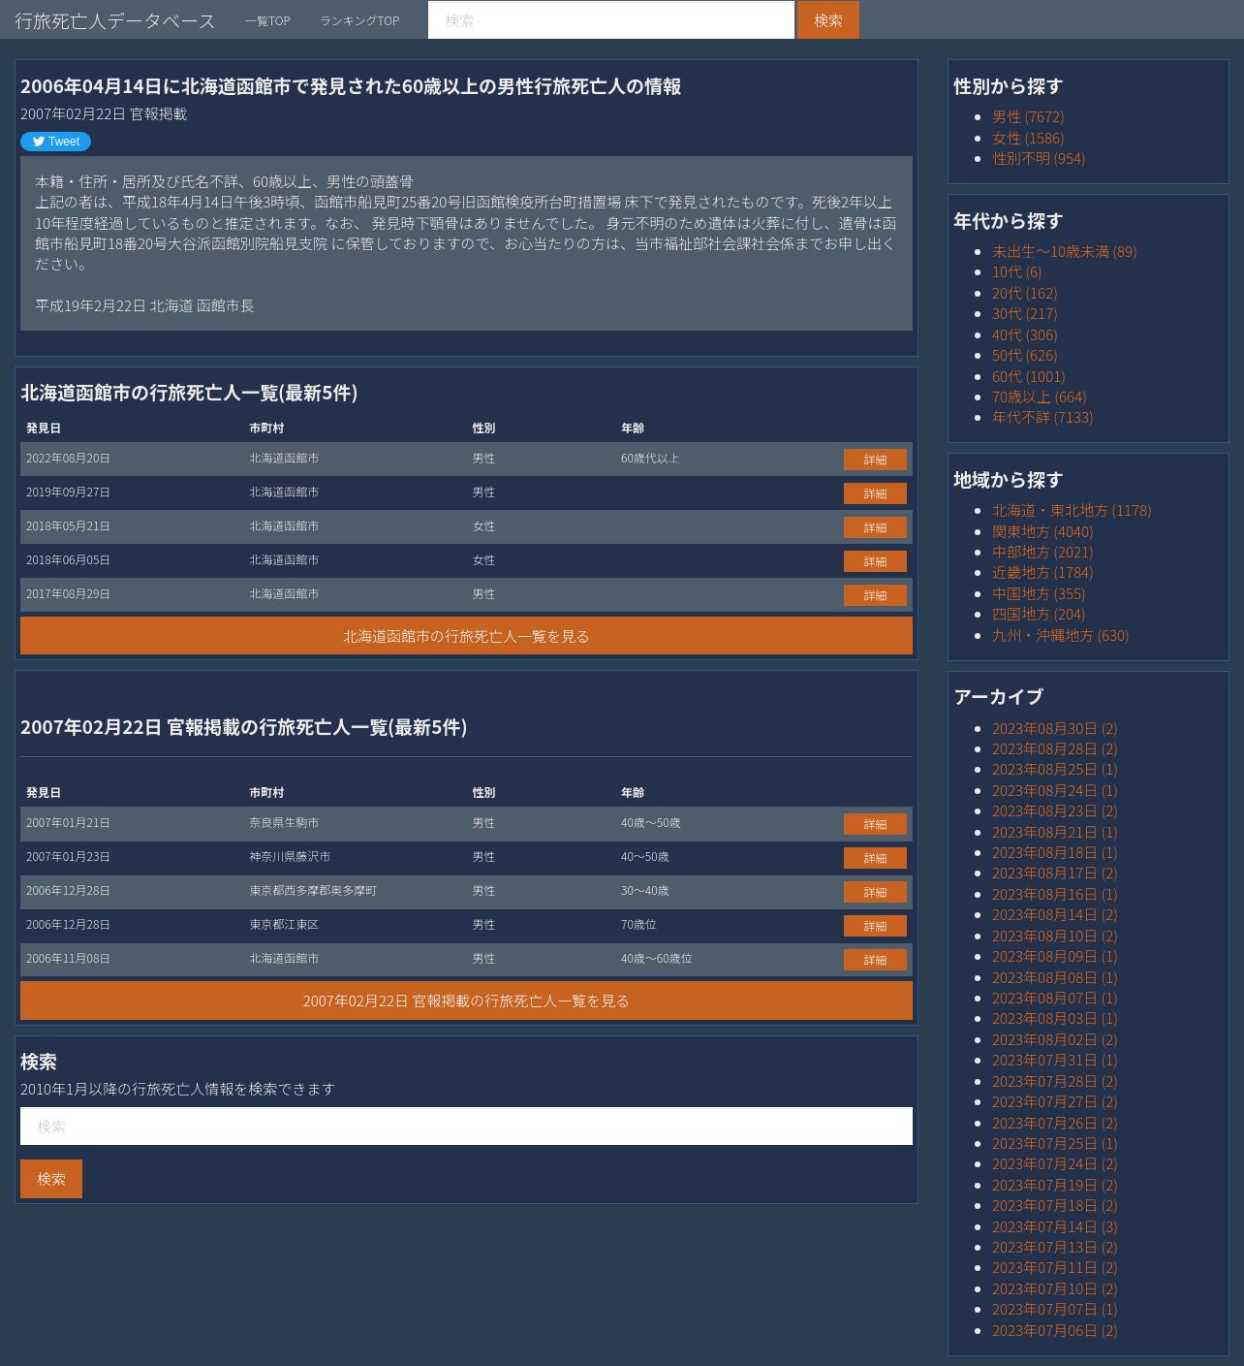This screenshot has height=1366, width=1244.
Task: Open archive 2023年08月03日 (1)
Action: 1055,1018
